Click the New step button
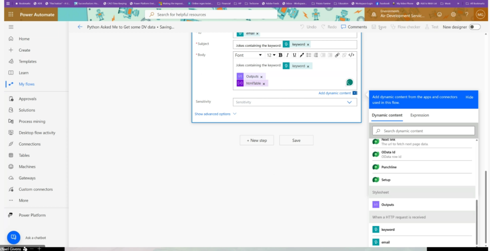Viewport: 490px width, 251px height. click(256, 141)
